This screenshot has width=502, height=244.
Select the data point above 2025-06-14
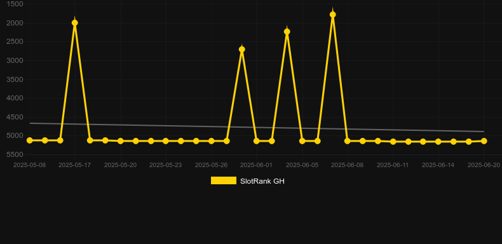[x=438, y=142]
